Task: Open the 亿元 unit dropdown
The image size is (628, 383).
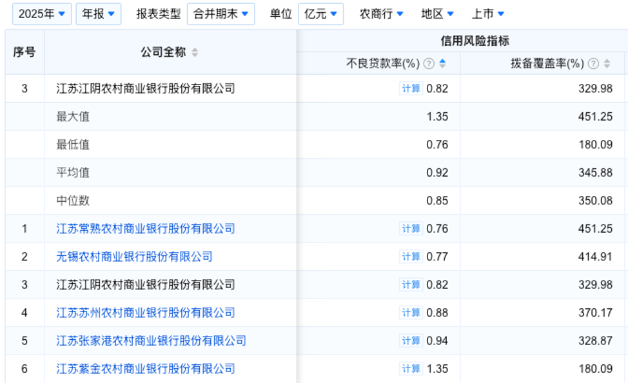Action: point(321,14)
